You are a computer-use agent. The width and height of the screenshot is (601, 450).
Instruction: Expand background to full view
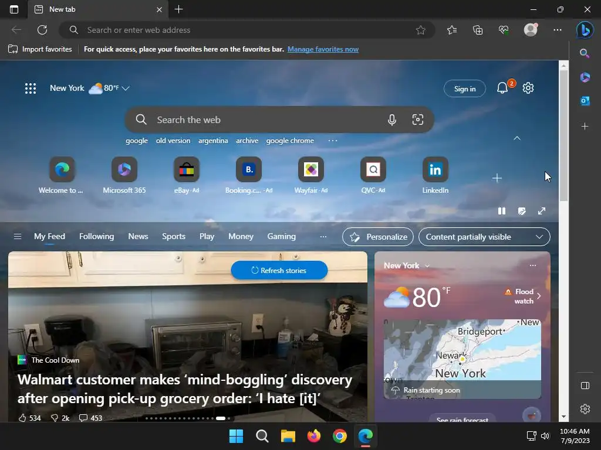tap(542, 211)
